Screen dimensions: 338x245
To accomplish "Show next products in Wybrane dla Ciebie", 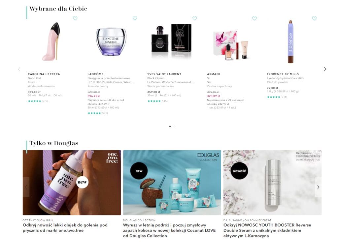I will coord(325,69).
